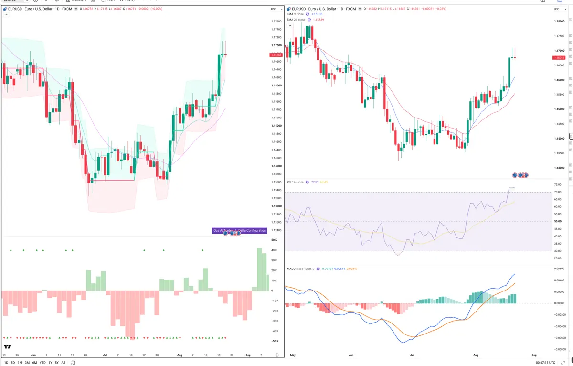Collapse the right chart indicator legend chevron

[291, 26]
